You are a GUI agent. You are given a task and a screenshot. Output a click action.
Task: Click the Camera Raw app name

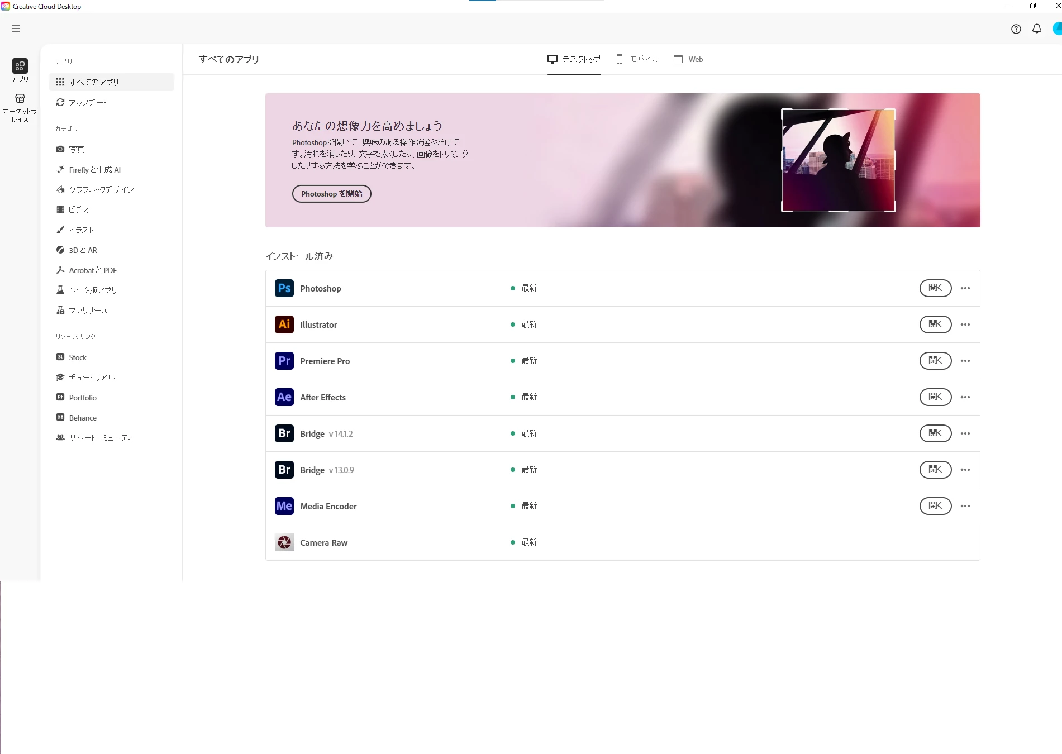(x=324, y=543)
